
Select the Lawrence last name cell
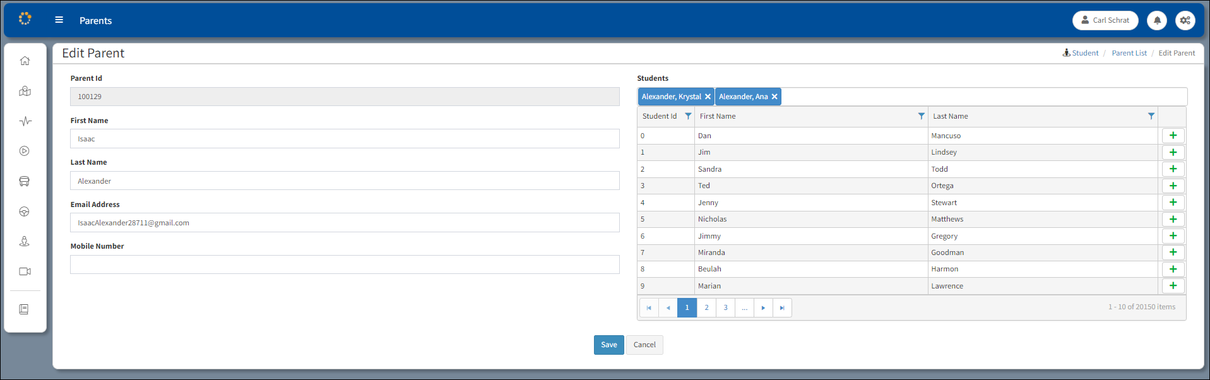[1044, 286]
